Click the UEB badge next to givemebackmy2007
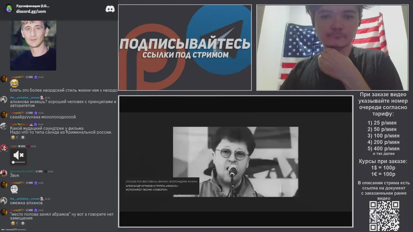 click(x=39, y=171)
